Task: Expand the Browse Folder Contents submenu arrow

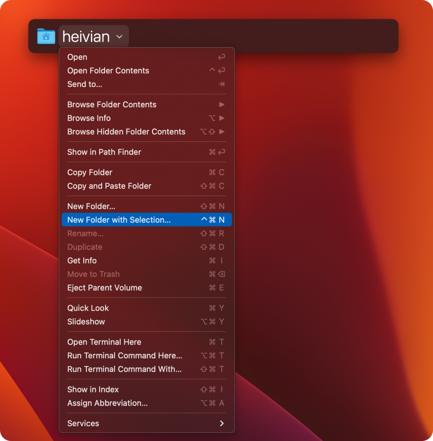Action: pos(222,104)
